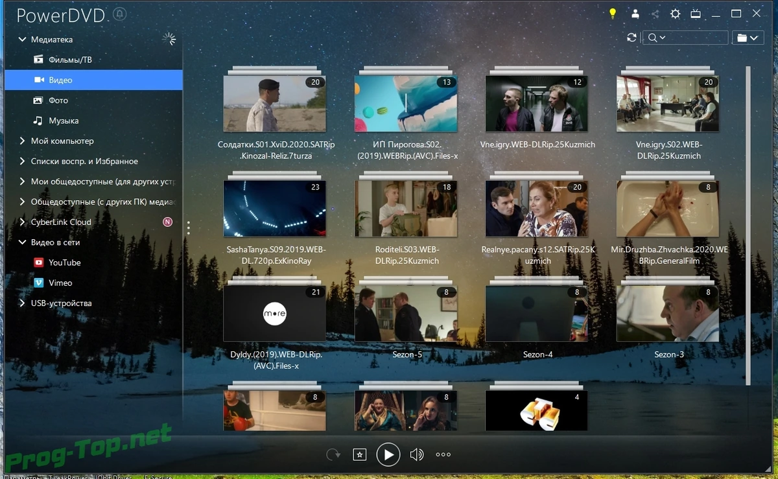The width and height of the screenshot is (778, 479).
Task: Start playback with the Play button
Action: click(388, 454)
